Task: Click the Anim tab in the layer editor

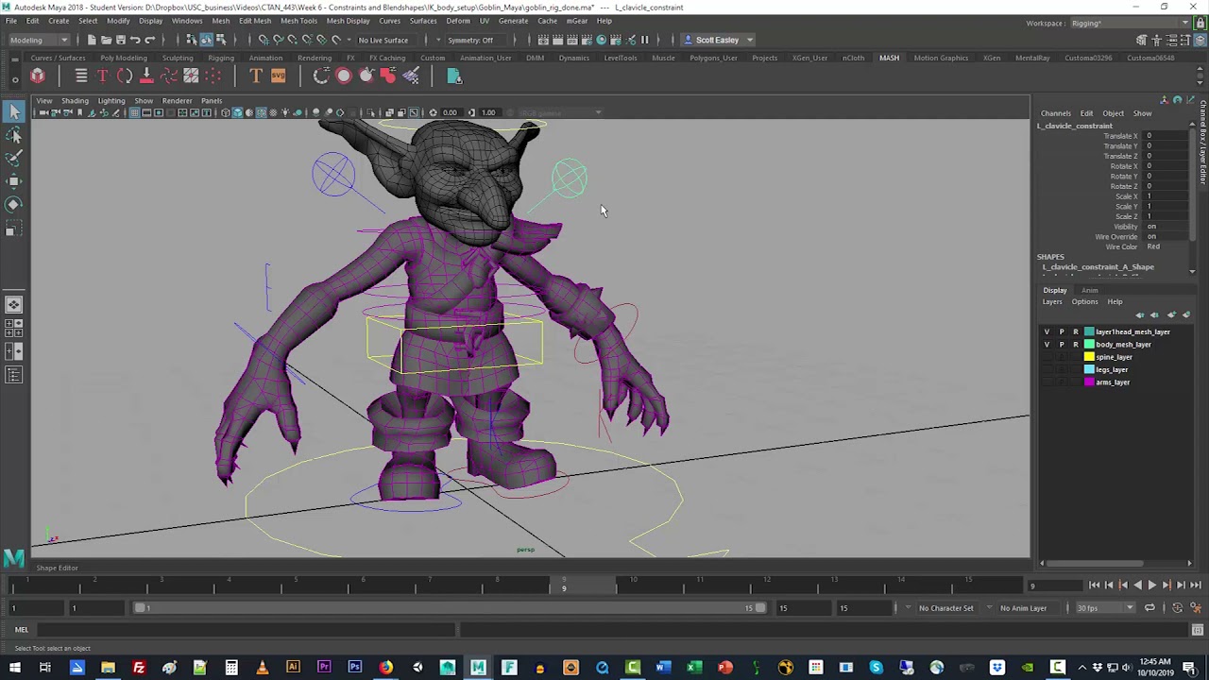Action: [x=1089, y=290]
